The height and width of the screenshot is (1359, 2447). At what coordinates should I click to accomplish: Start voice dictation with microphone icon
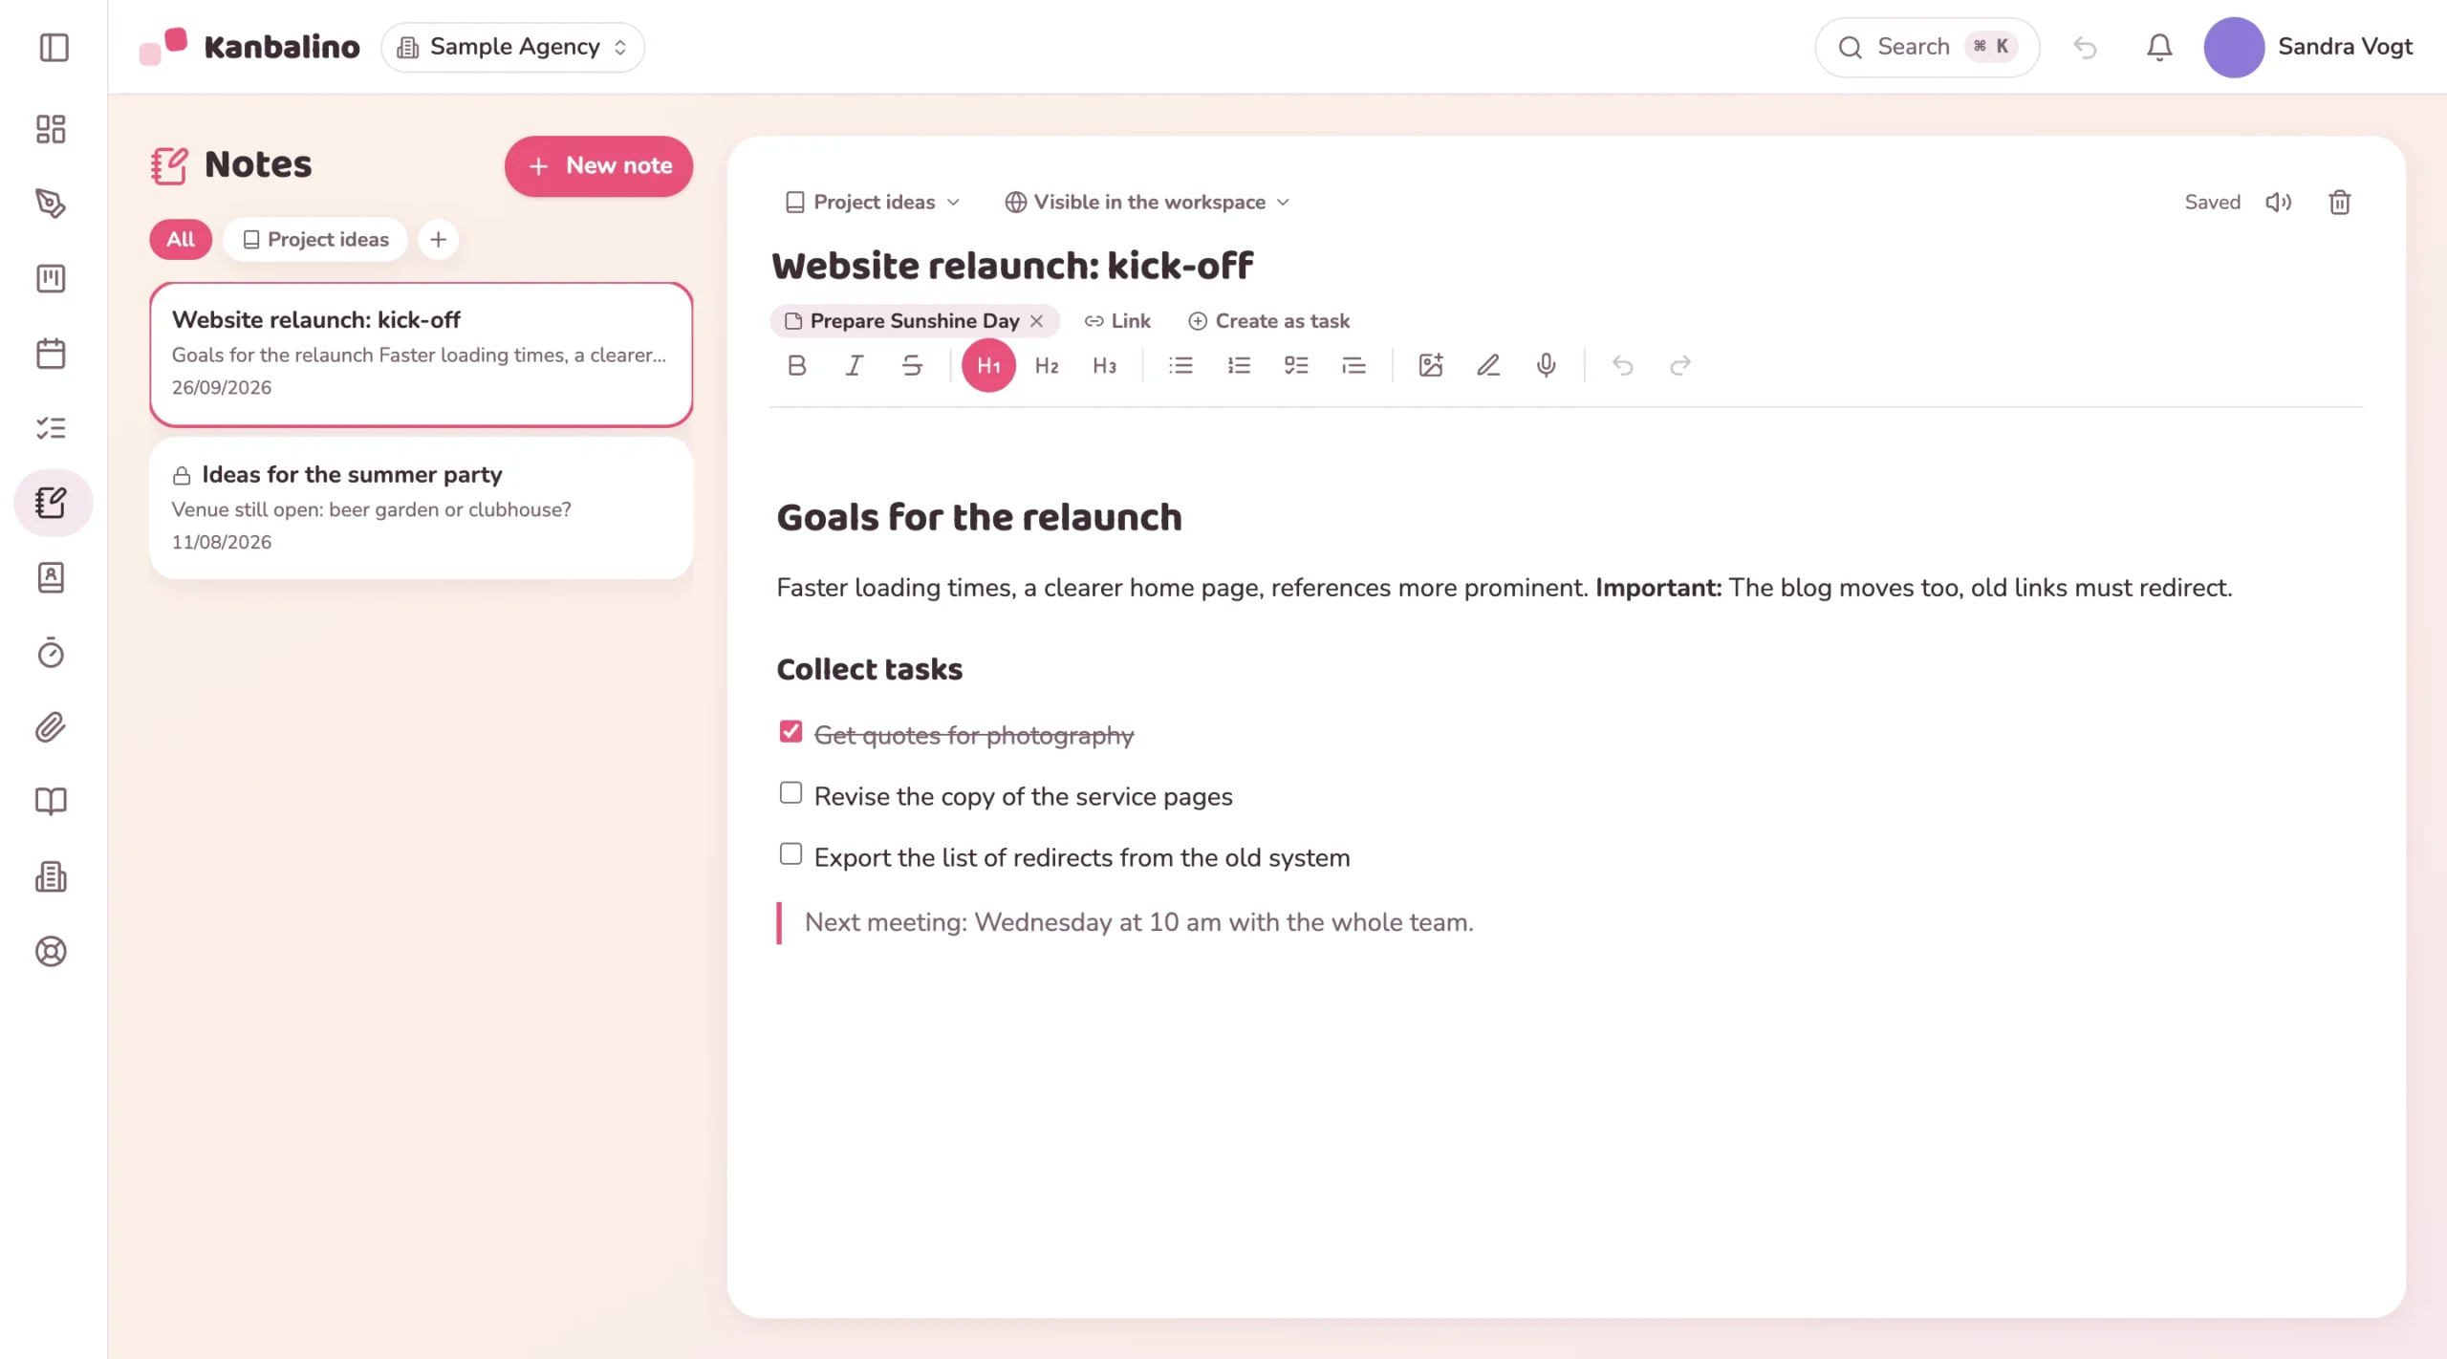1546,365
